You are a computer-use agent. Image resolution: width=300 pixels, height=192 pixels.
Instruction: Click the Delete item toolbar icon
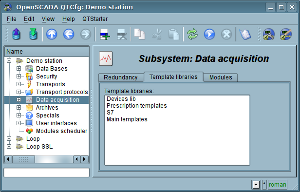pos(122,34)
